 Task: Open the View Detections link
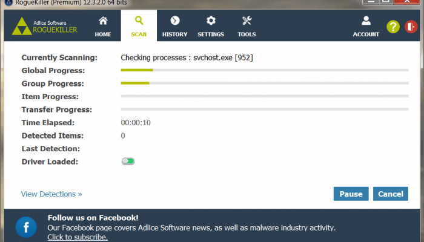[x=51, y=194]
